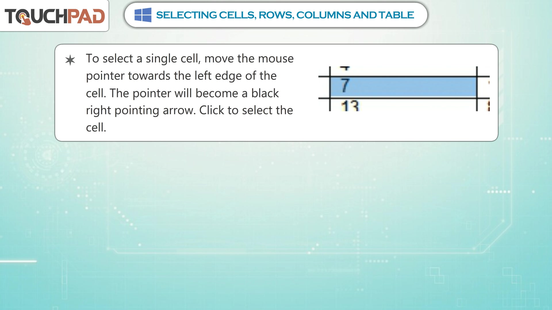Click the left border of highlighted cell
This screenshot has width=552, height=310.
(330, 87)
